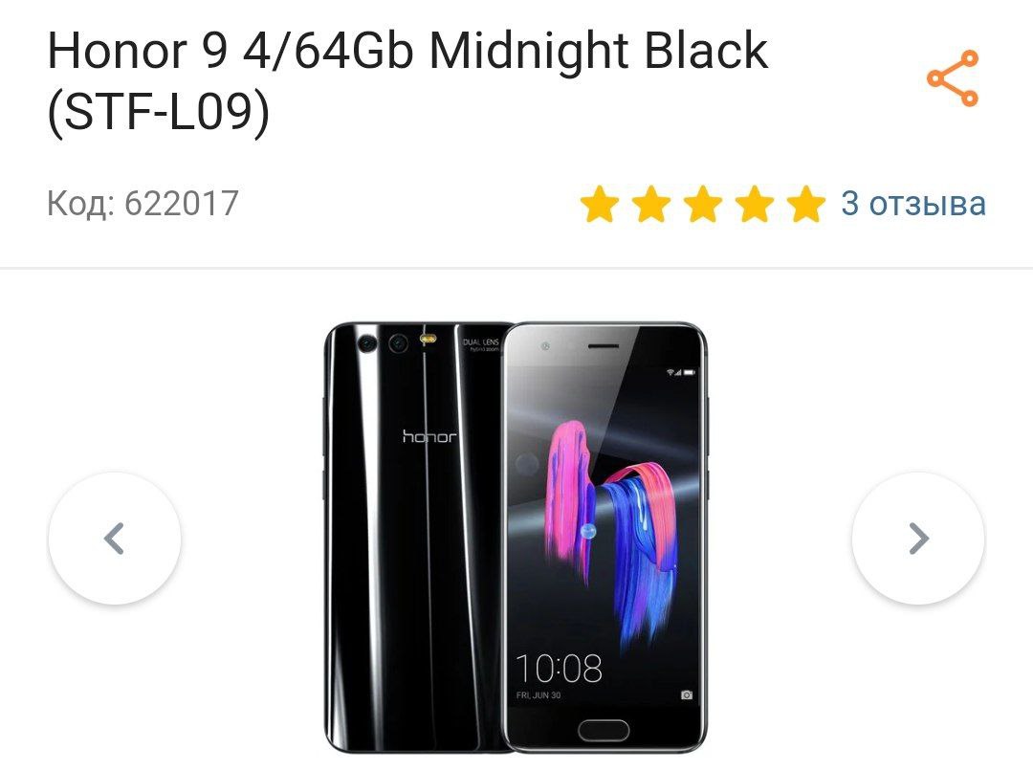1033x771 pixels.
Task: Select the fourth rating star
Action: [x=755, y=204]
